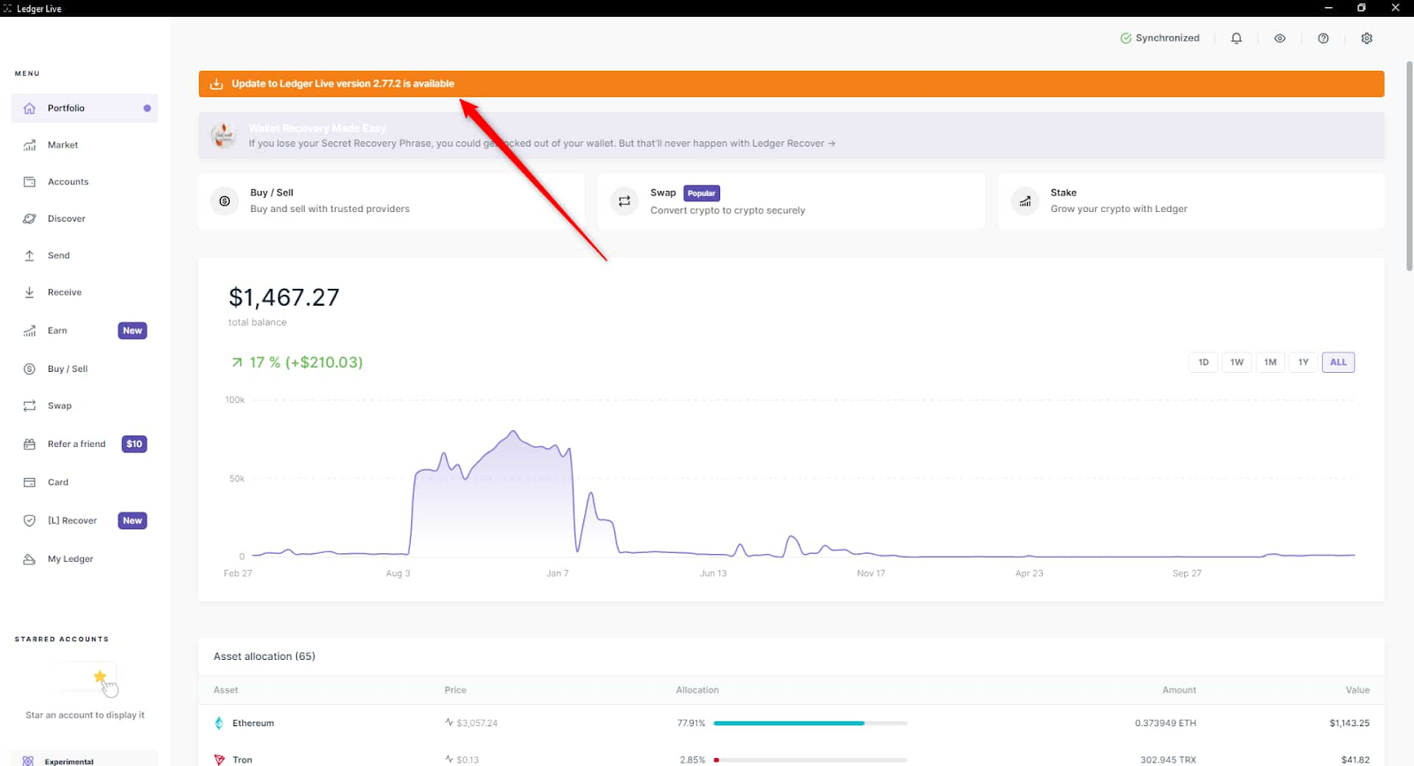This screenshot has height=766, width=1414.
Task: Click the Synchronized status indicator
Action: click(x=1159, y=38)
